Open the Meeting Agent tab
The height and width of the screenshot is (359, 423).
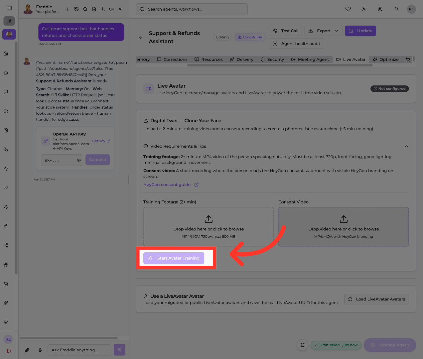[310, 60]
